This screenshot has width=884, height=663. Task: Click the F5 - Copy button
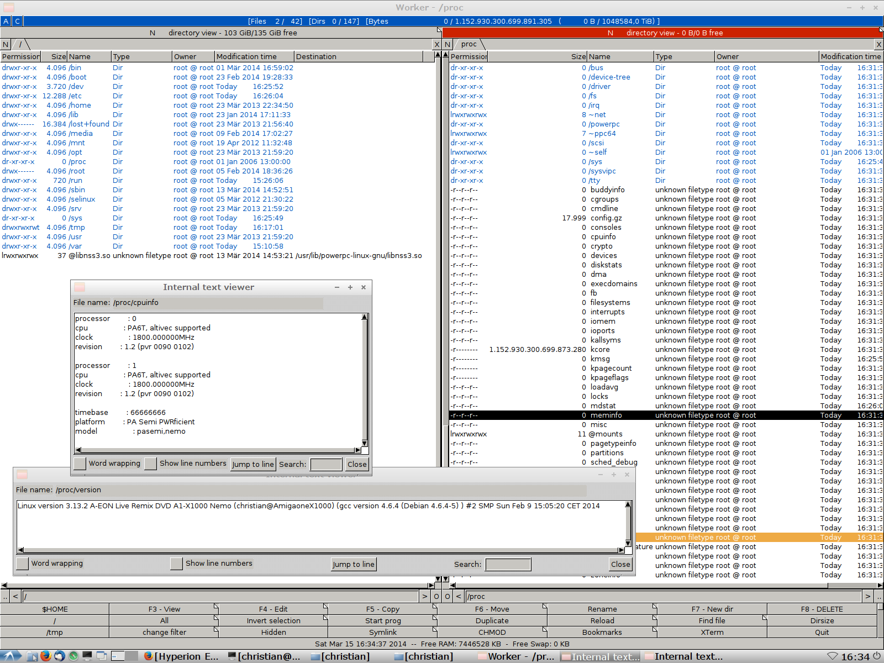coord(382,609)
